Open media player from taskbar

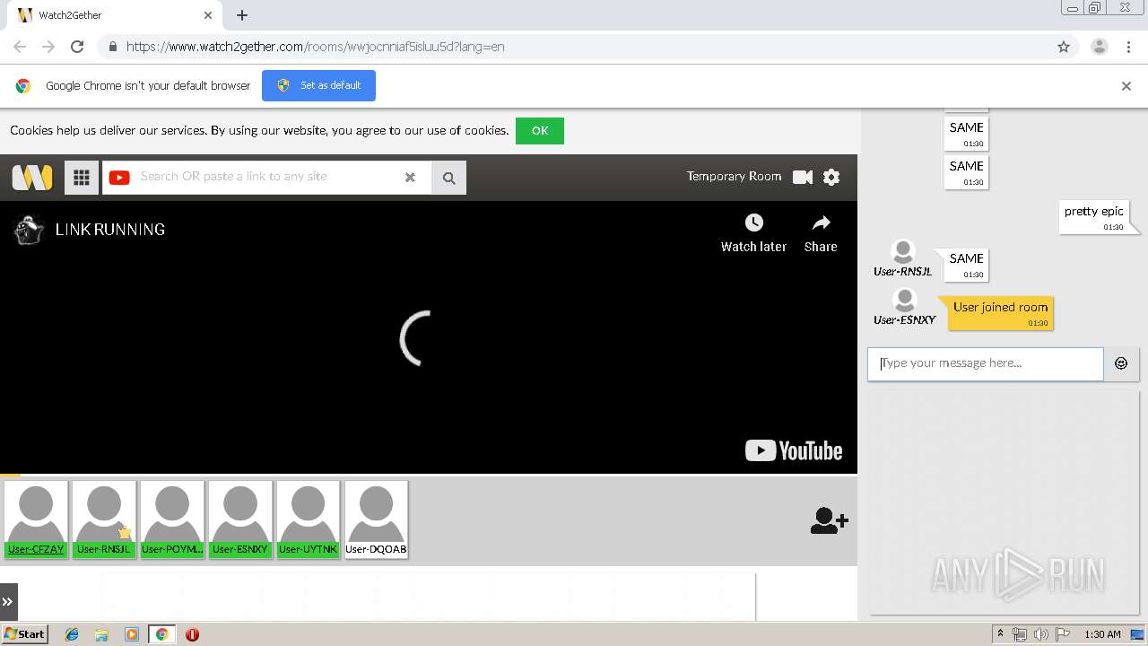pos(132,634)
